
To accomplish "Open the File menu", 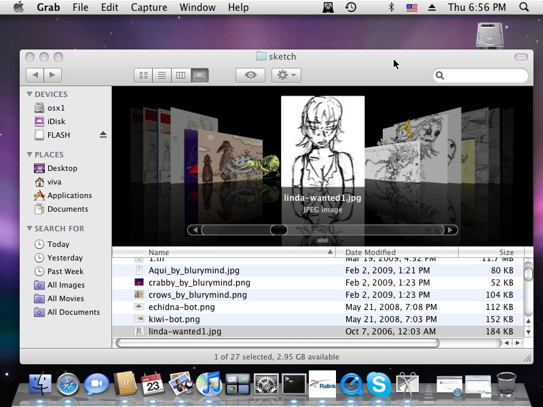I will pos(80,7).
